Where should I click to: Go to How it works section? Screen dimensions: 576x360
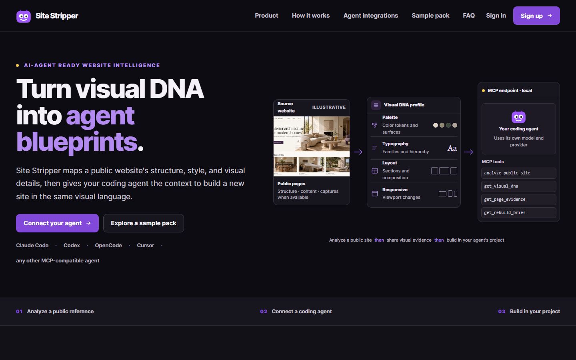(311, 16)
